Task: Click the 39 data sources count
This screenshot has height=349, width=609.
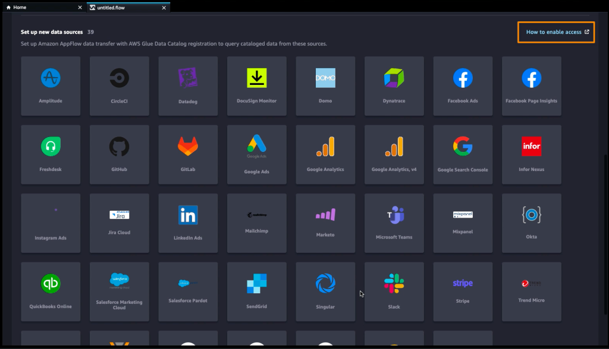Action: 90,32
